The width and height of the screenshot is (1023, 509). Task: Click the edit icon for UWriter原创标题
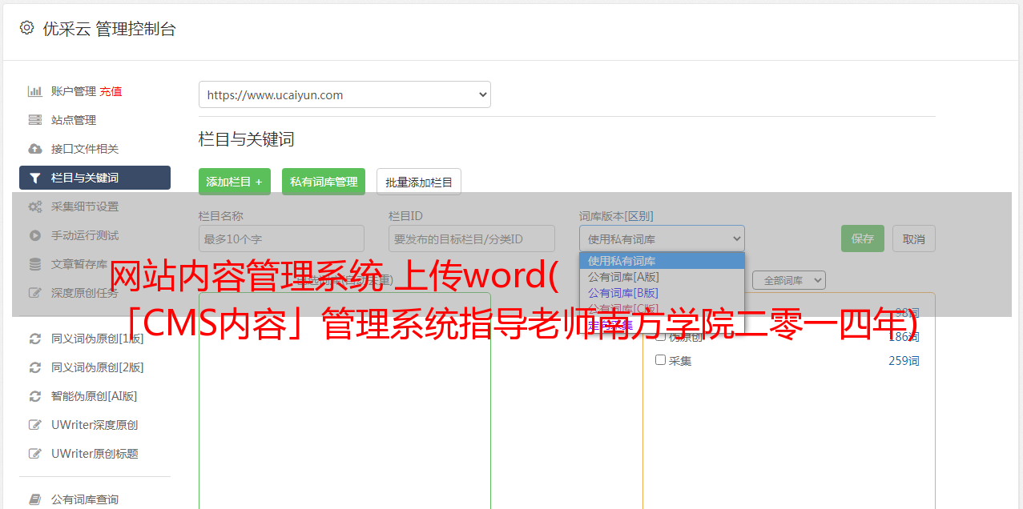tap(35, 454)
